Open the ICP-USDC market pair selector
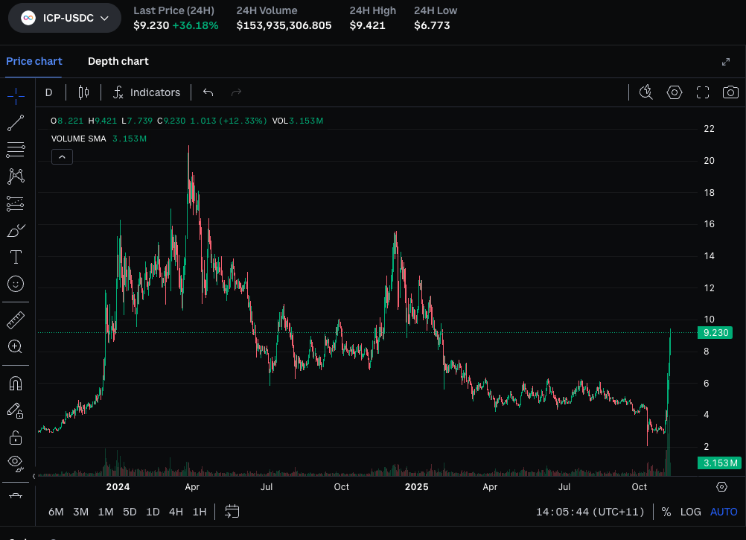This screenshot has height=540, width=746. pos(65,18)
